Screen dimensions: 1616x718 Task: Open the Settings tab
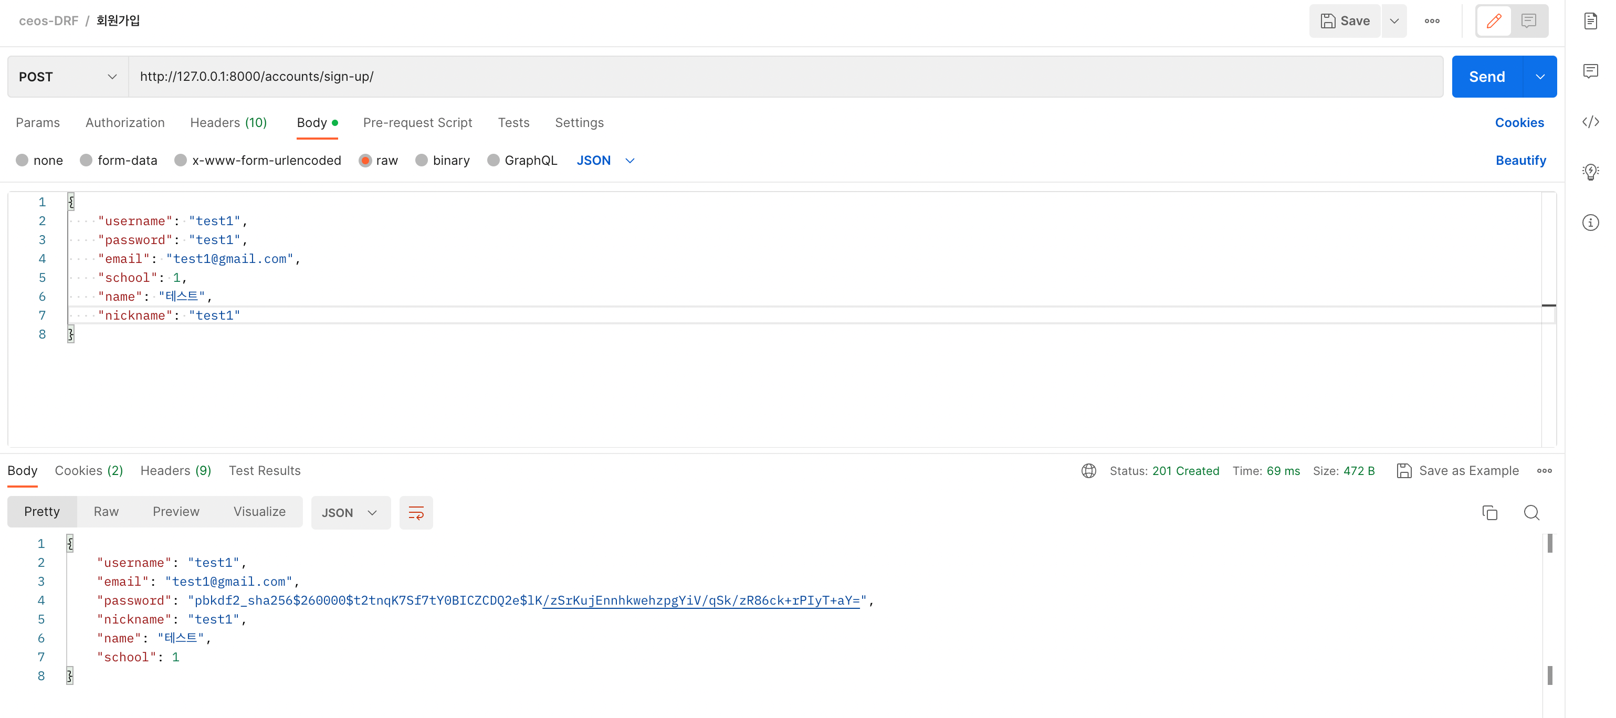[579, 123]
